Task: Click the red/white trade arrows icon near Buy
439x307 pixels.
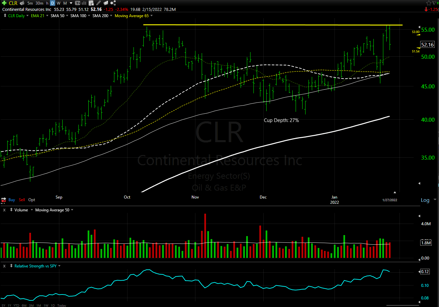Action: 4,200
